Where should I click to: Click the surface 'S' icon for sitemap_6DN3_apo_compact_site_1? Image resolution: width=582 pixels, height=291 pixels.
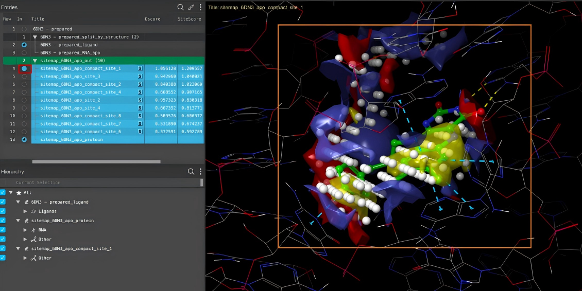click(x=140, y=68)
